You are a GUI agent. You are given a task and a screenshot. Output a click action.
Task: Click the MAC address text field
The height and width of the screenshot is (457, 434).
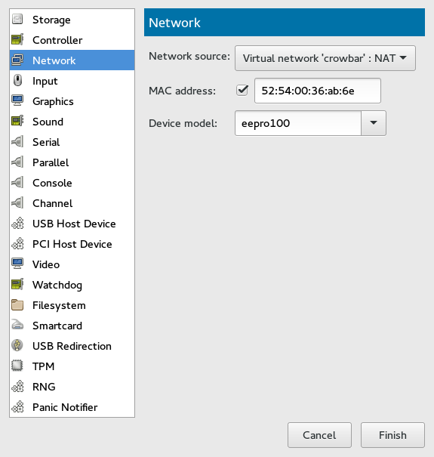(318, 91)
